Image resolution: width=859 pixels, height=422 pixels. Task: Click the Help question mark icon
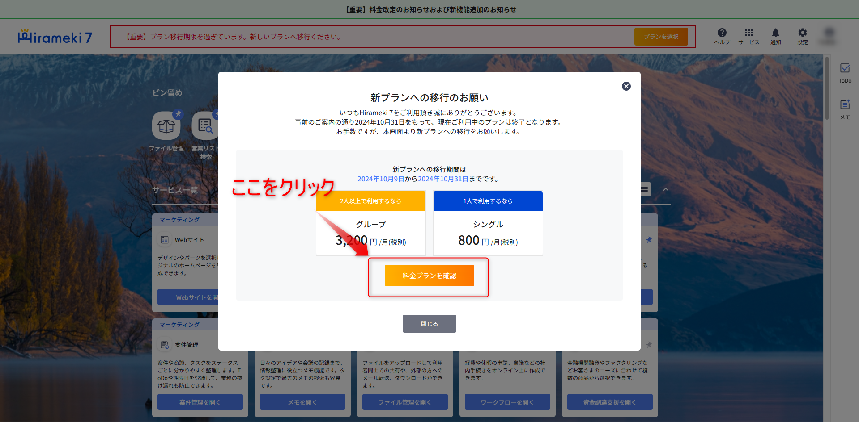(x=722, y=33)
